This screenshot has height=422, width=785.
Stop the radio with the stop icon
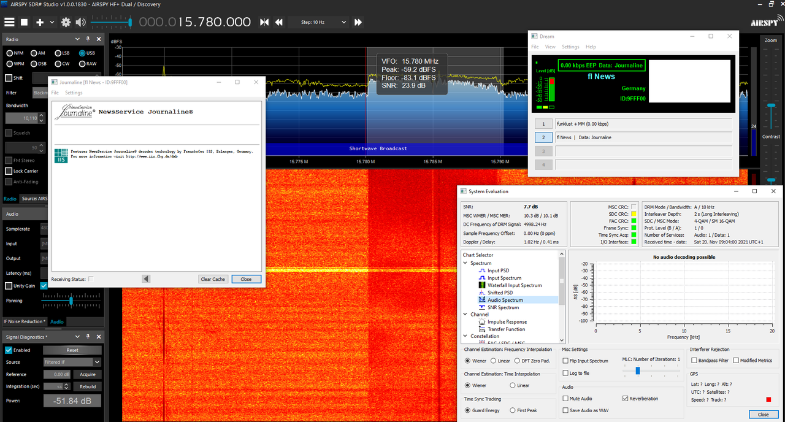pos(25,22)
